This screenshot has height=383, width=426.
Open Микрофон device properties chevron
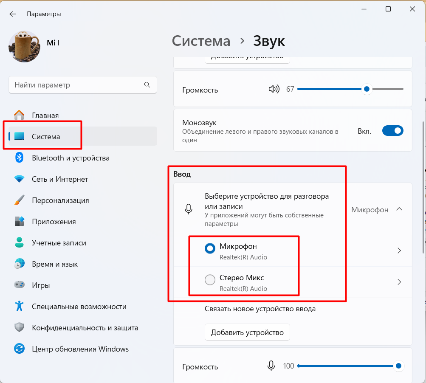399,251
